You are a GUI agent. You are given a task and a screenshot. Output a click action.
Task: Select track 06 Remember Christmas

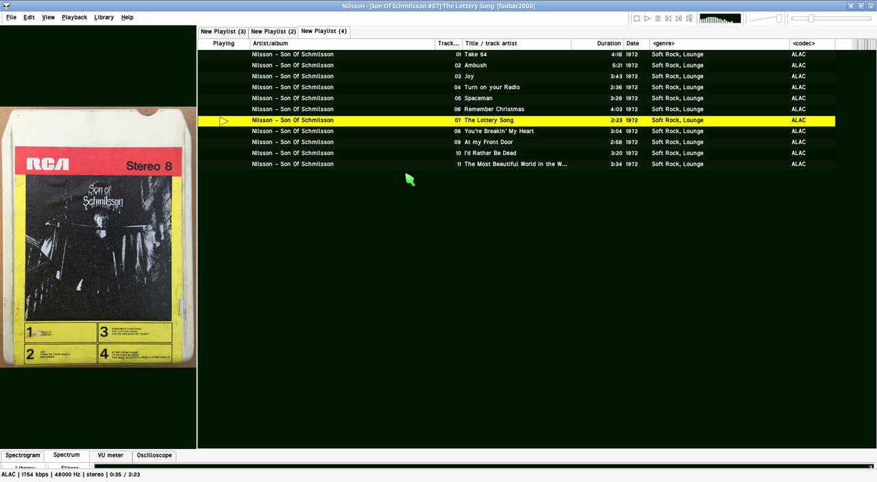517,110
